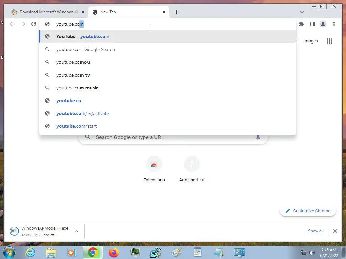Select youtube.com/start suggestion
The image size is (346, 259).
tap(168, 126)
